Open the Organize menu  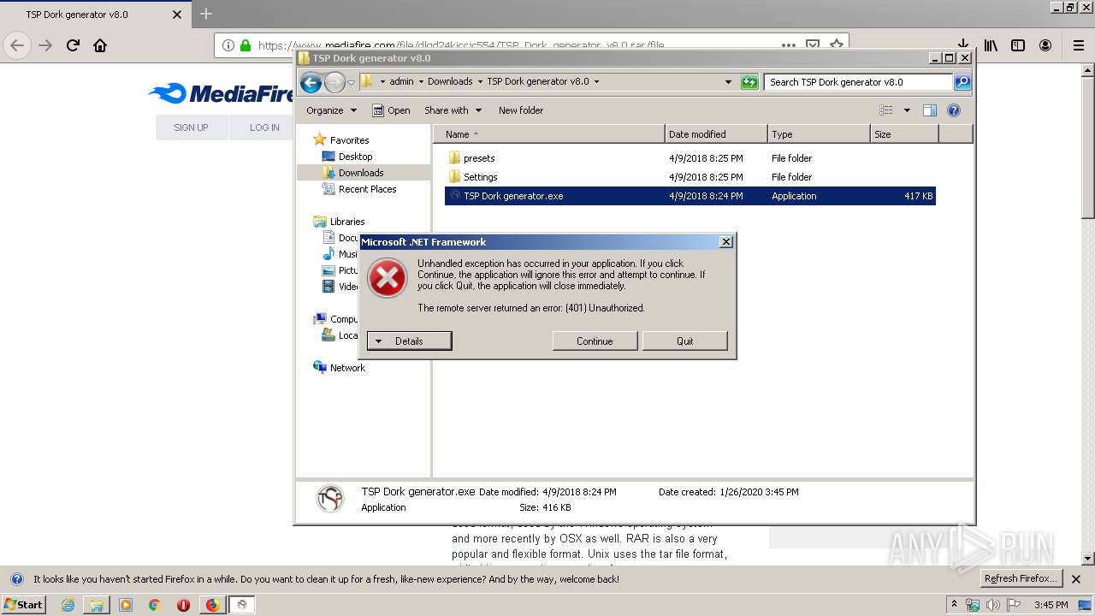click(x=331, y=110)
